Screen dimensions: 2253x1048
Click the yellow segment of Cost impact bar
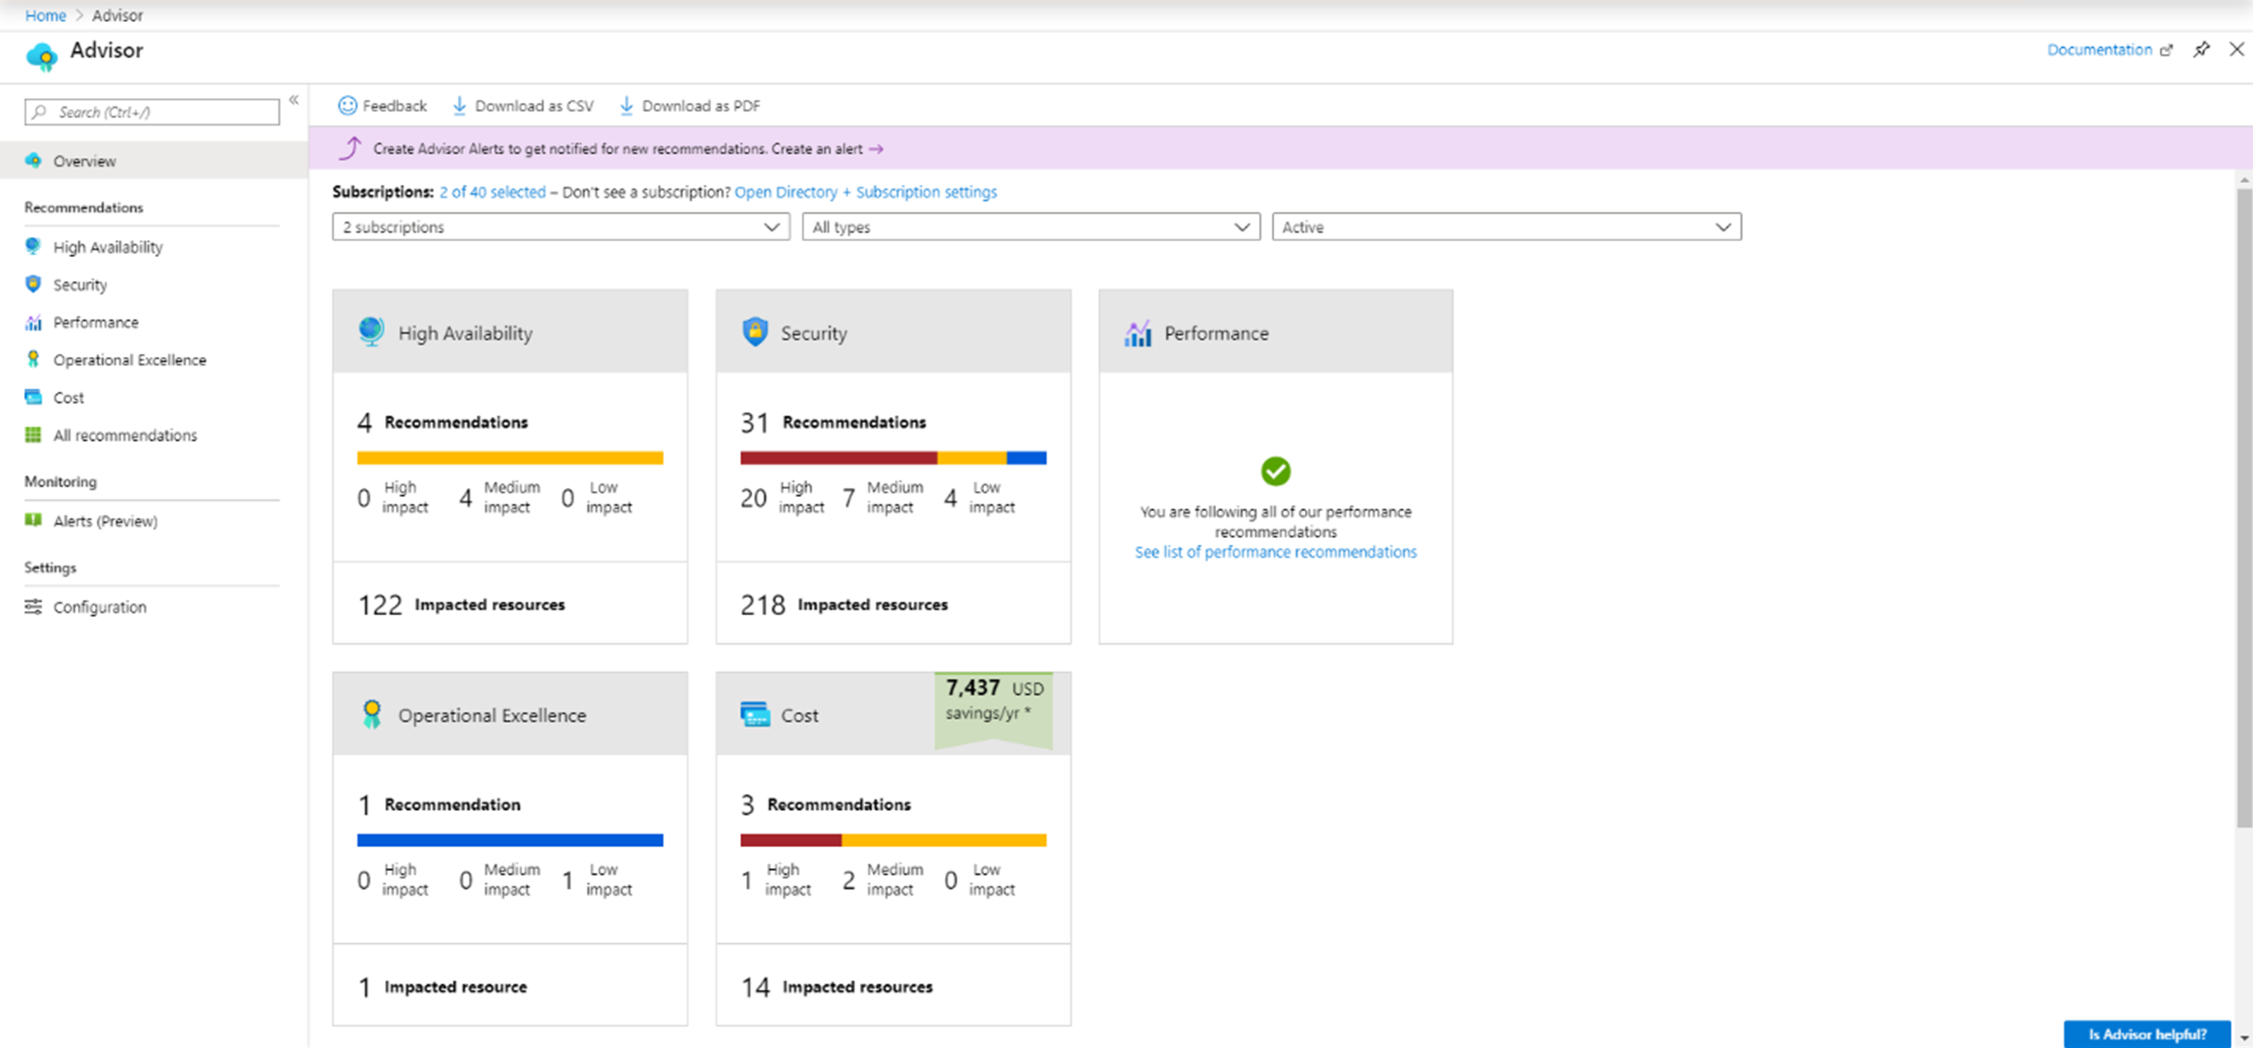coord(944,839)
